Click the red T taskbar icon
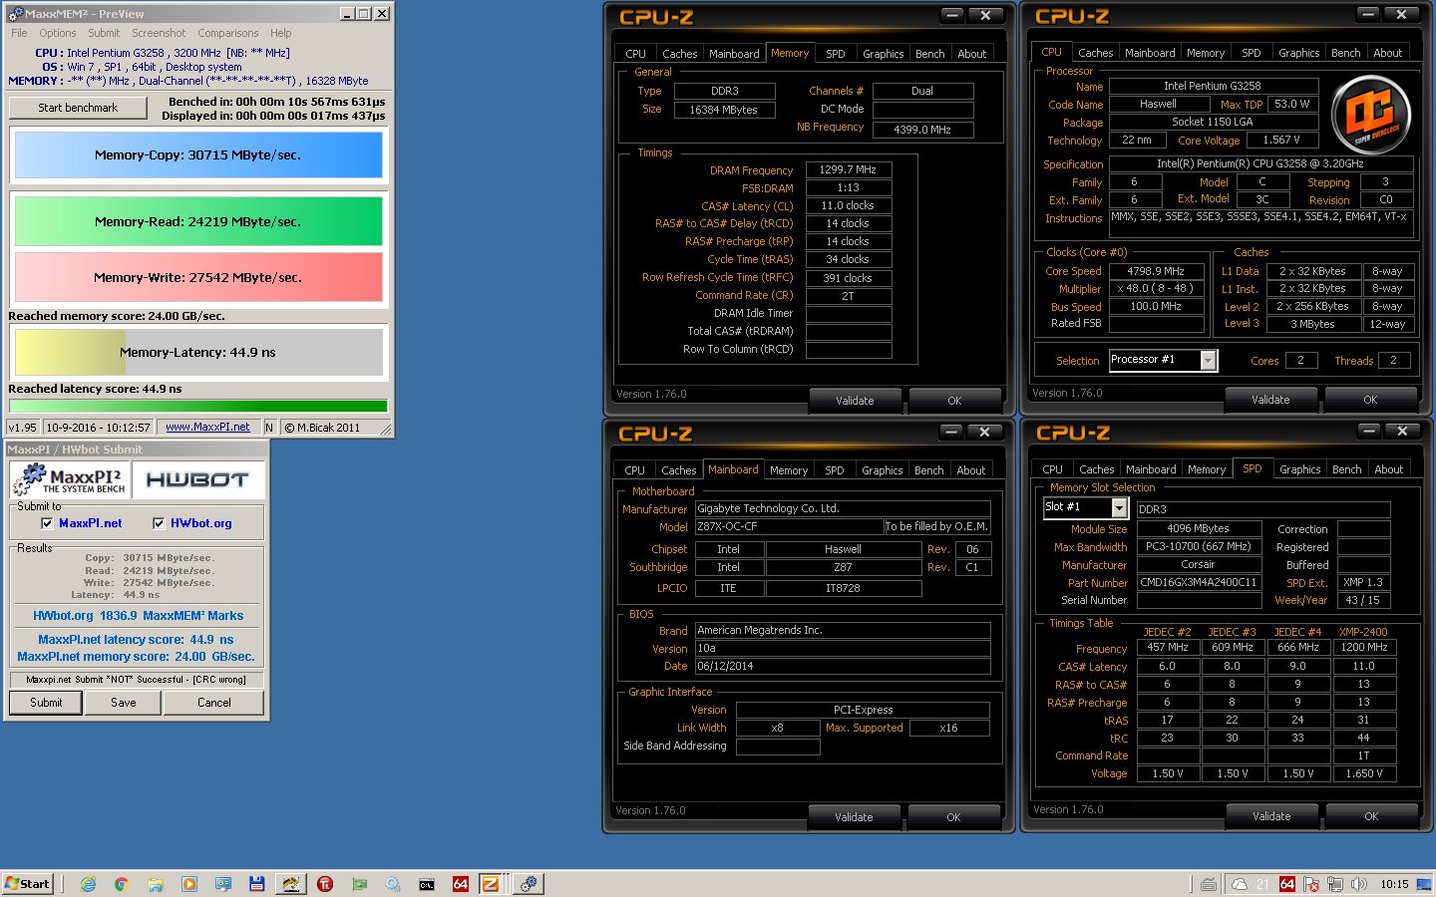1436x897 pixels. click(325, 883)
